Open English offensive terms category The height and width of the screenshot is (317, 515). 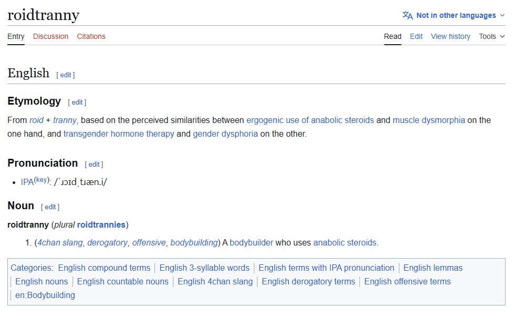(x=407, y=282)
